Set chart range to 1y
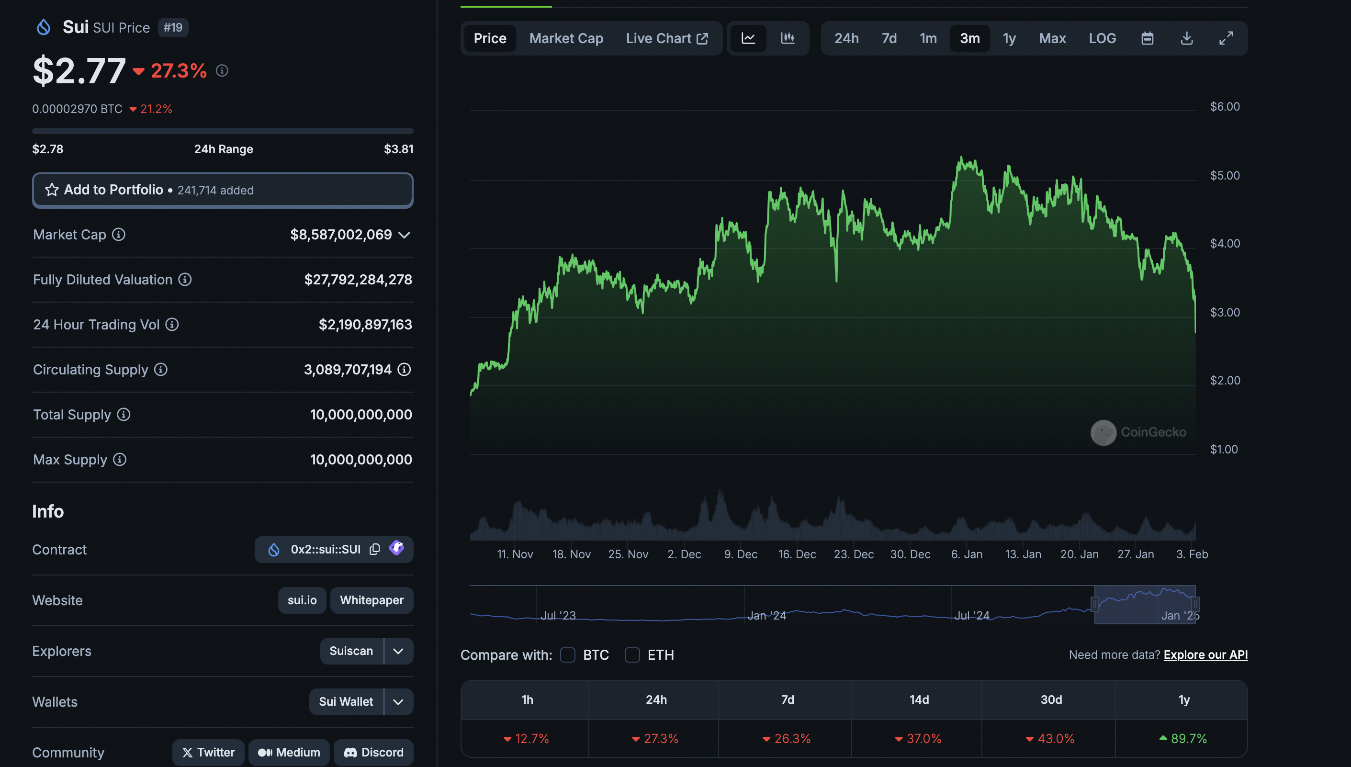The image size is (1351, 767). tap(1009, 38)
